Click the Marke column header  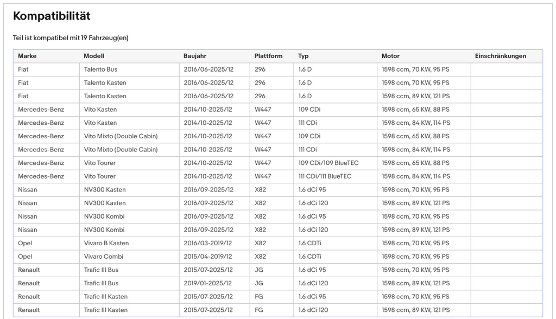click(27, 56)
